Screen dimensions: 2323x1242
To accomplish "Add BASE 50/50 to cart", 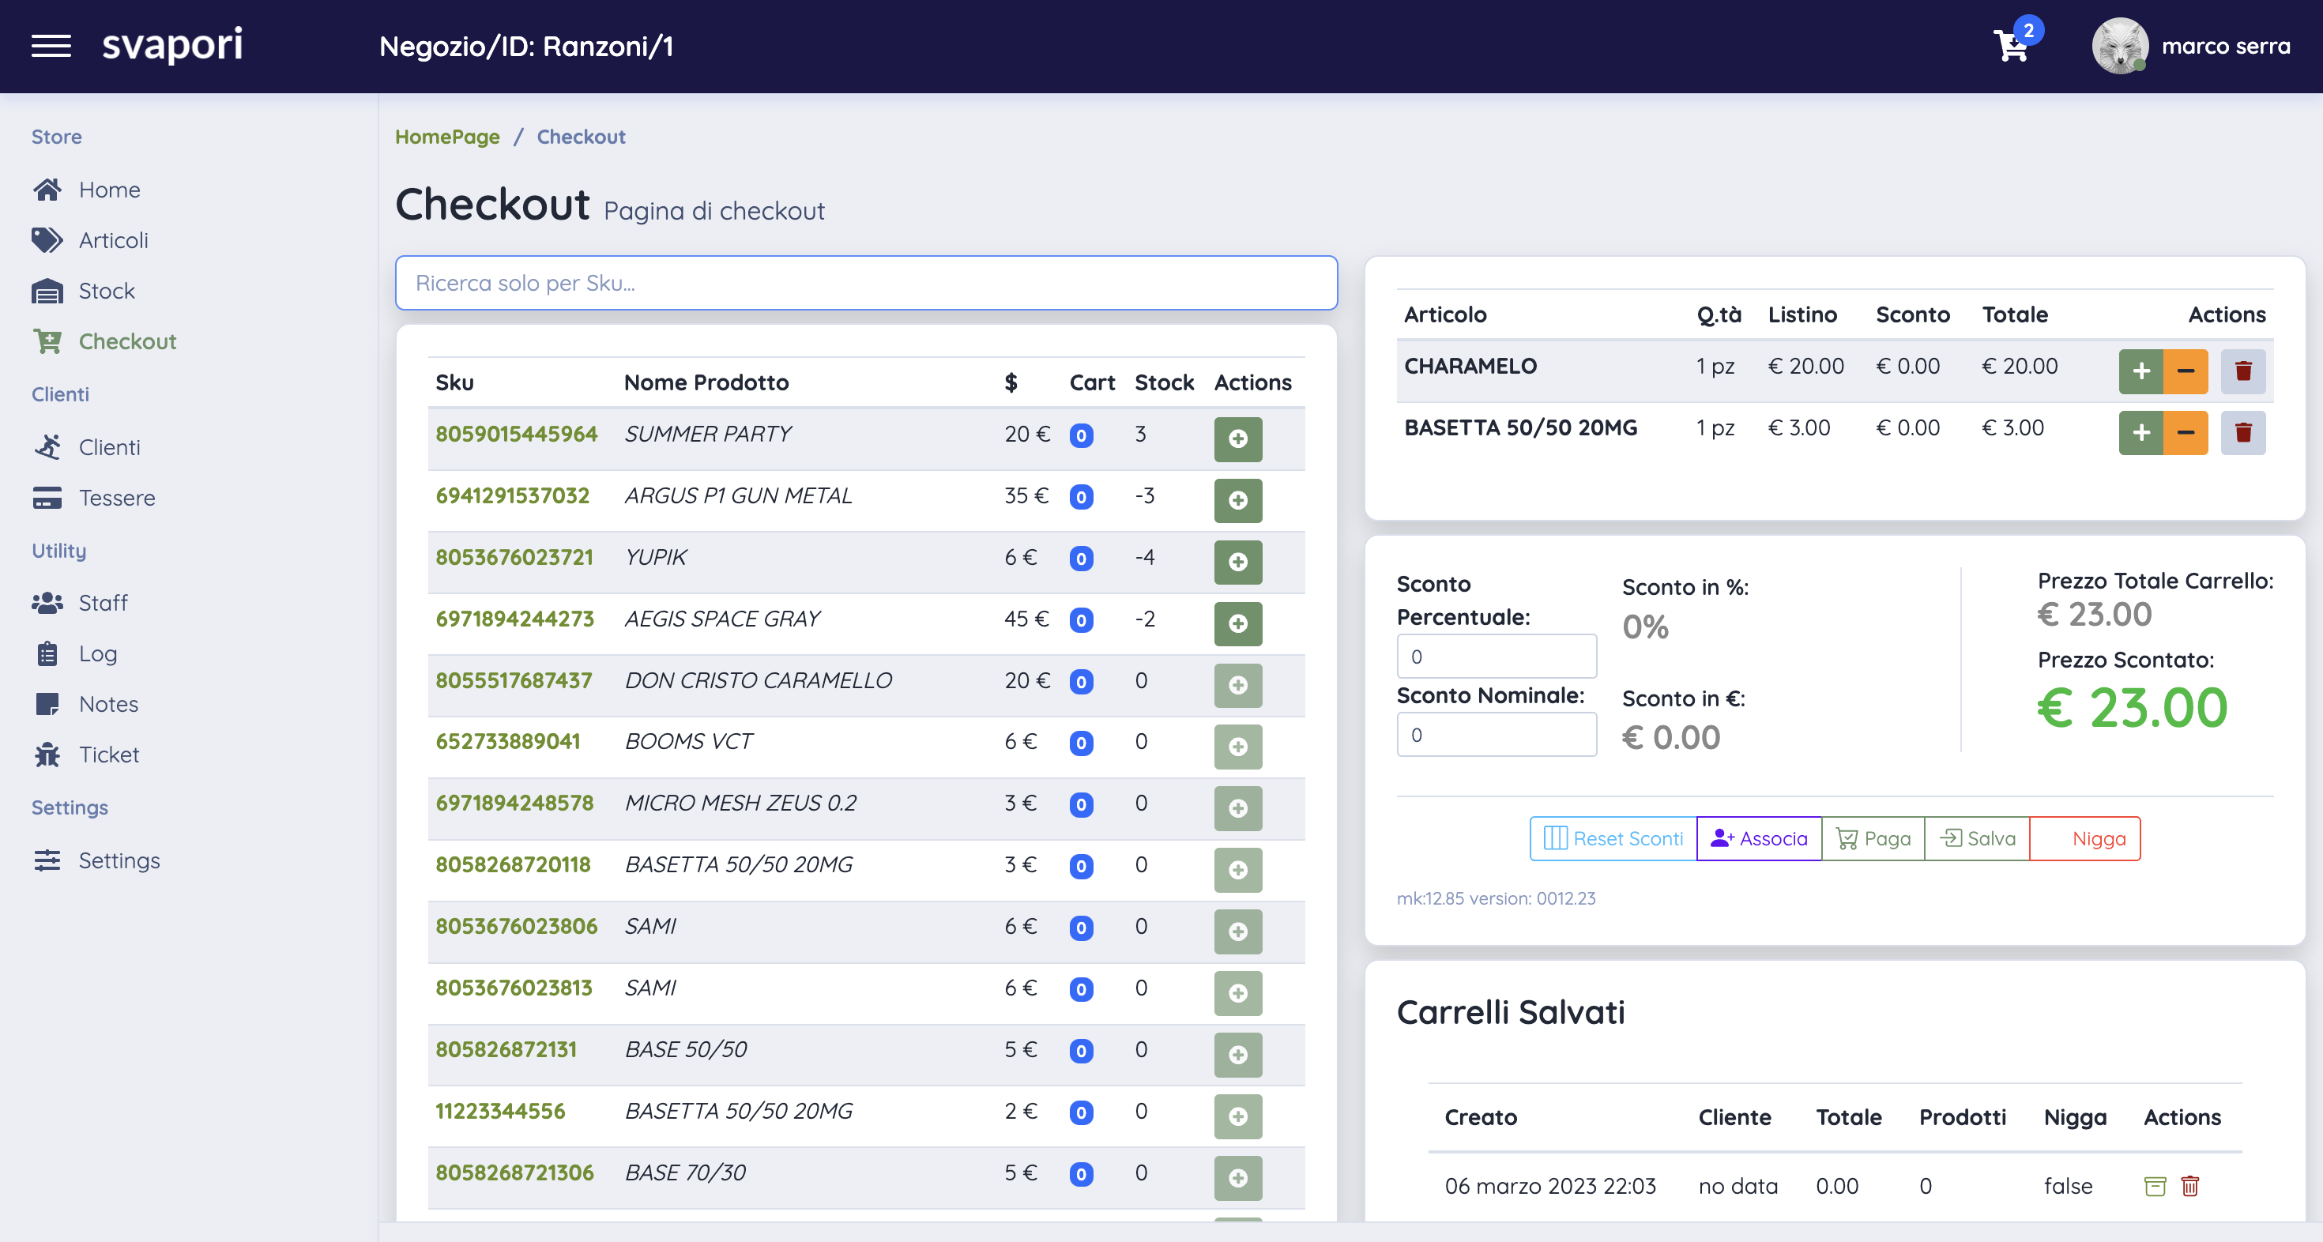I will (x=1237, y=1055).
